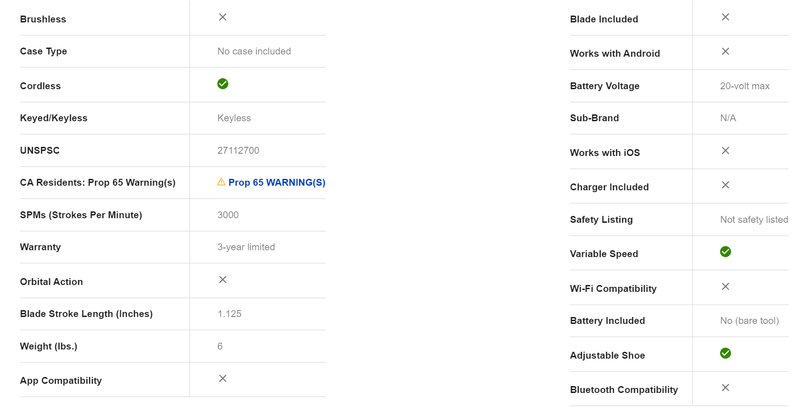Click the X icon for App Compatibility
This screenshot has width=812, height=414.
223,378
